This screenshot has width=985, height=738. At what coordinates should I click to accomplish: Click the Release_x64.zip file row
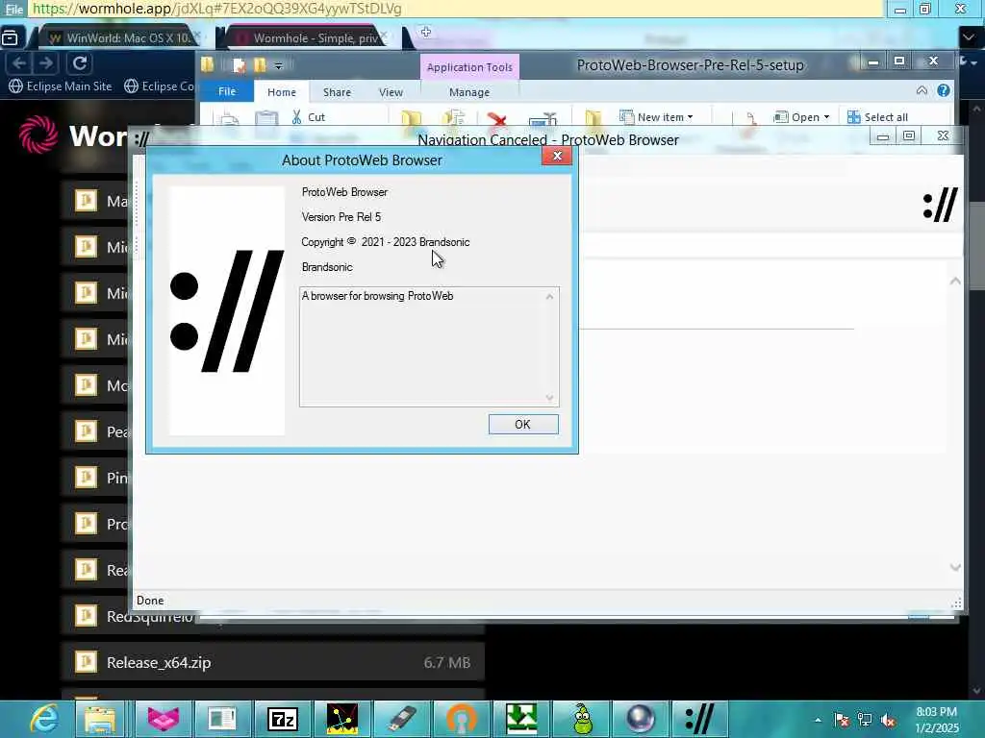click(x=272, y=662)
